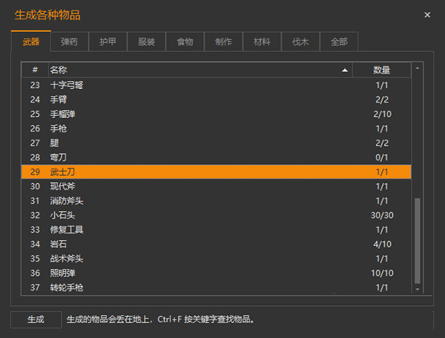Show the 全部 tab
The width and height of the screenshot is (445, 338).
pyautogui.click(x=339, y=42)
